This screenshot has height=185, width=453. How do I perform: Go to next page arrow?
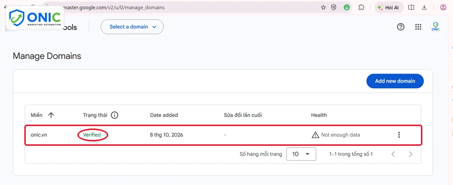(x=411, y=154)
